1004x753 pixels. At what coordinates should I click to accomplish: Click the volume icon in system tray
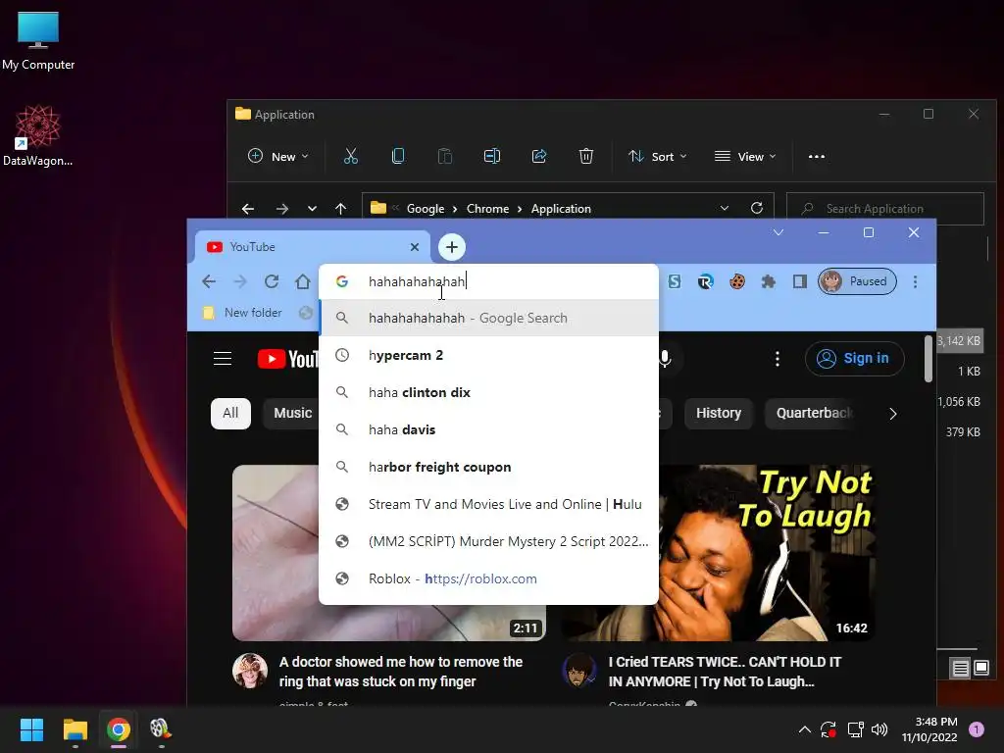click(879, 729)
